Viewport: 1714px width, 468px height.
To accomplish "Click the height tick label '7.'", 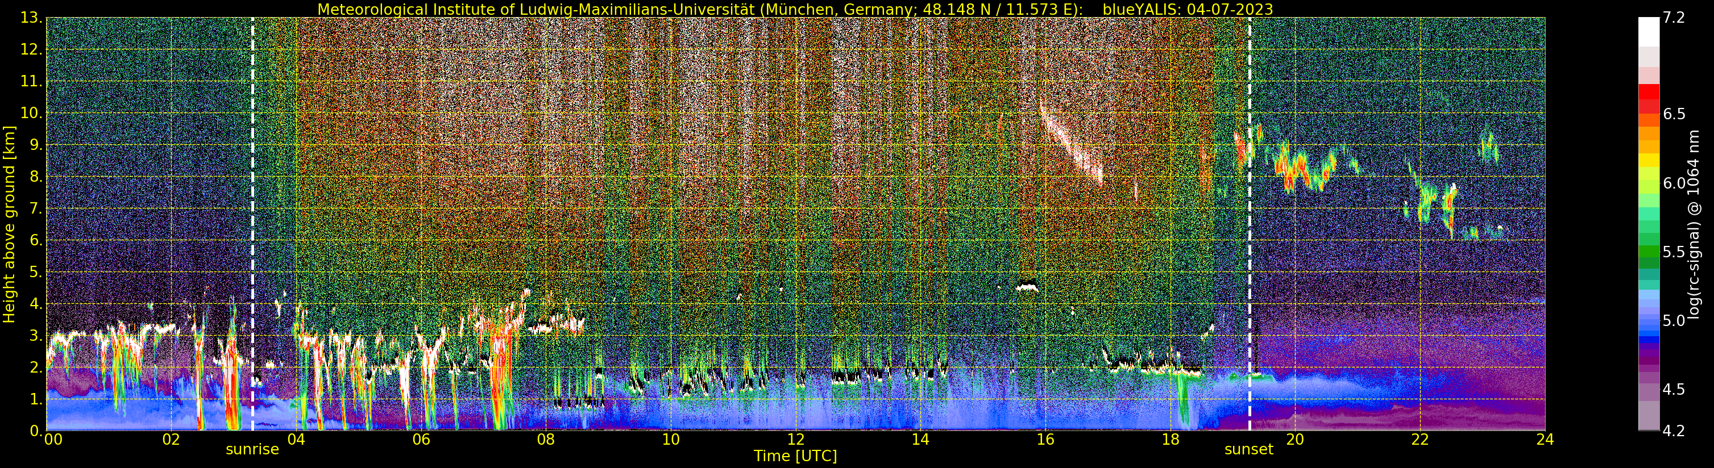I will point(35,208).
